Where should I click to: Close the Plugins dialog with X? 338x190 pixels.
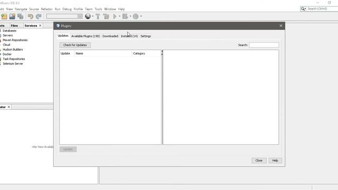(280, 26)
